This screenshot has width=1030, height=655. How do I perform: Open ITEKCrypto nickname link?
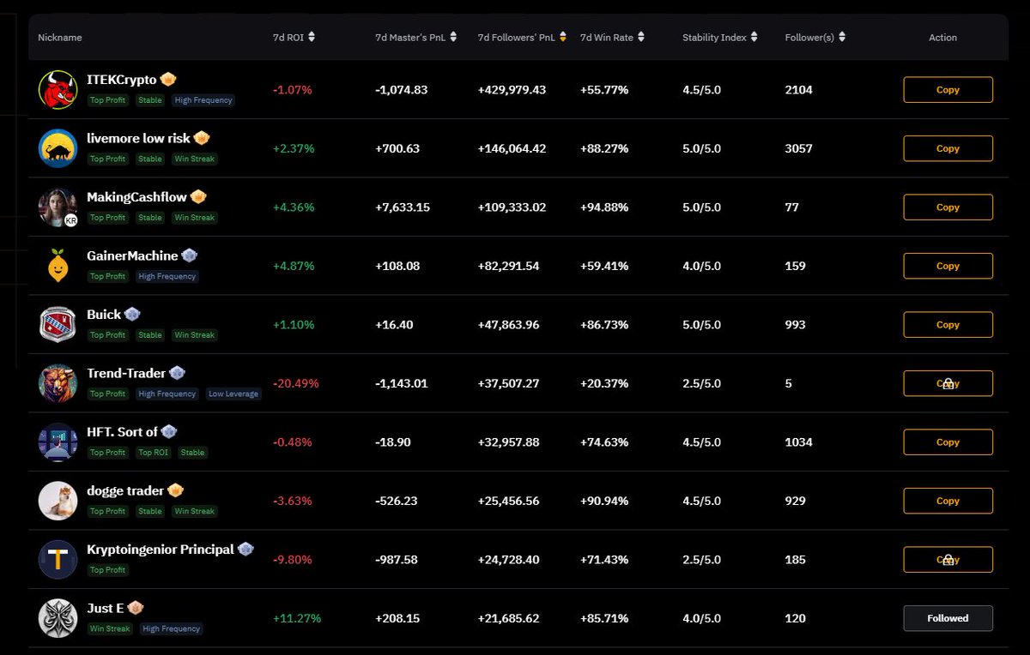[122, 79]
